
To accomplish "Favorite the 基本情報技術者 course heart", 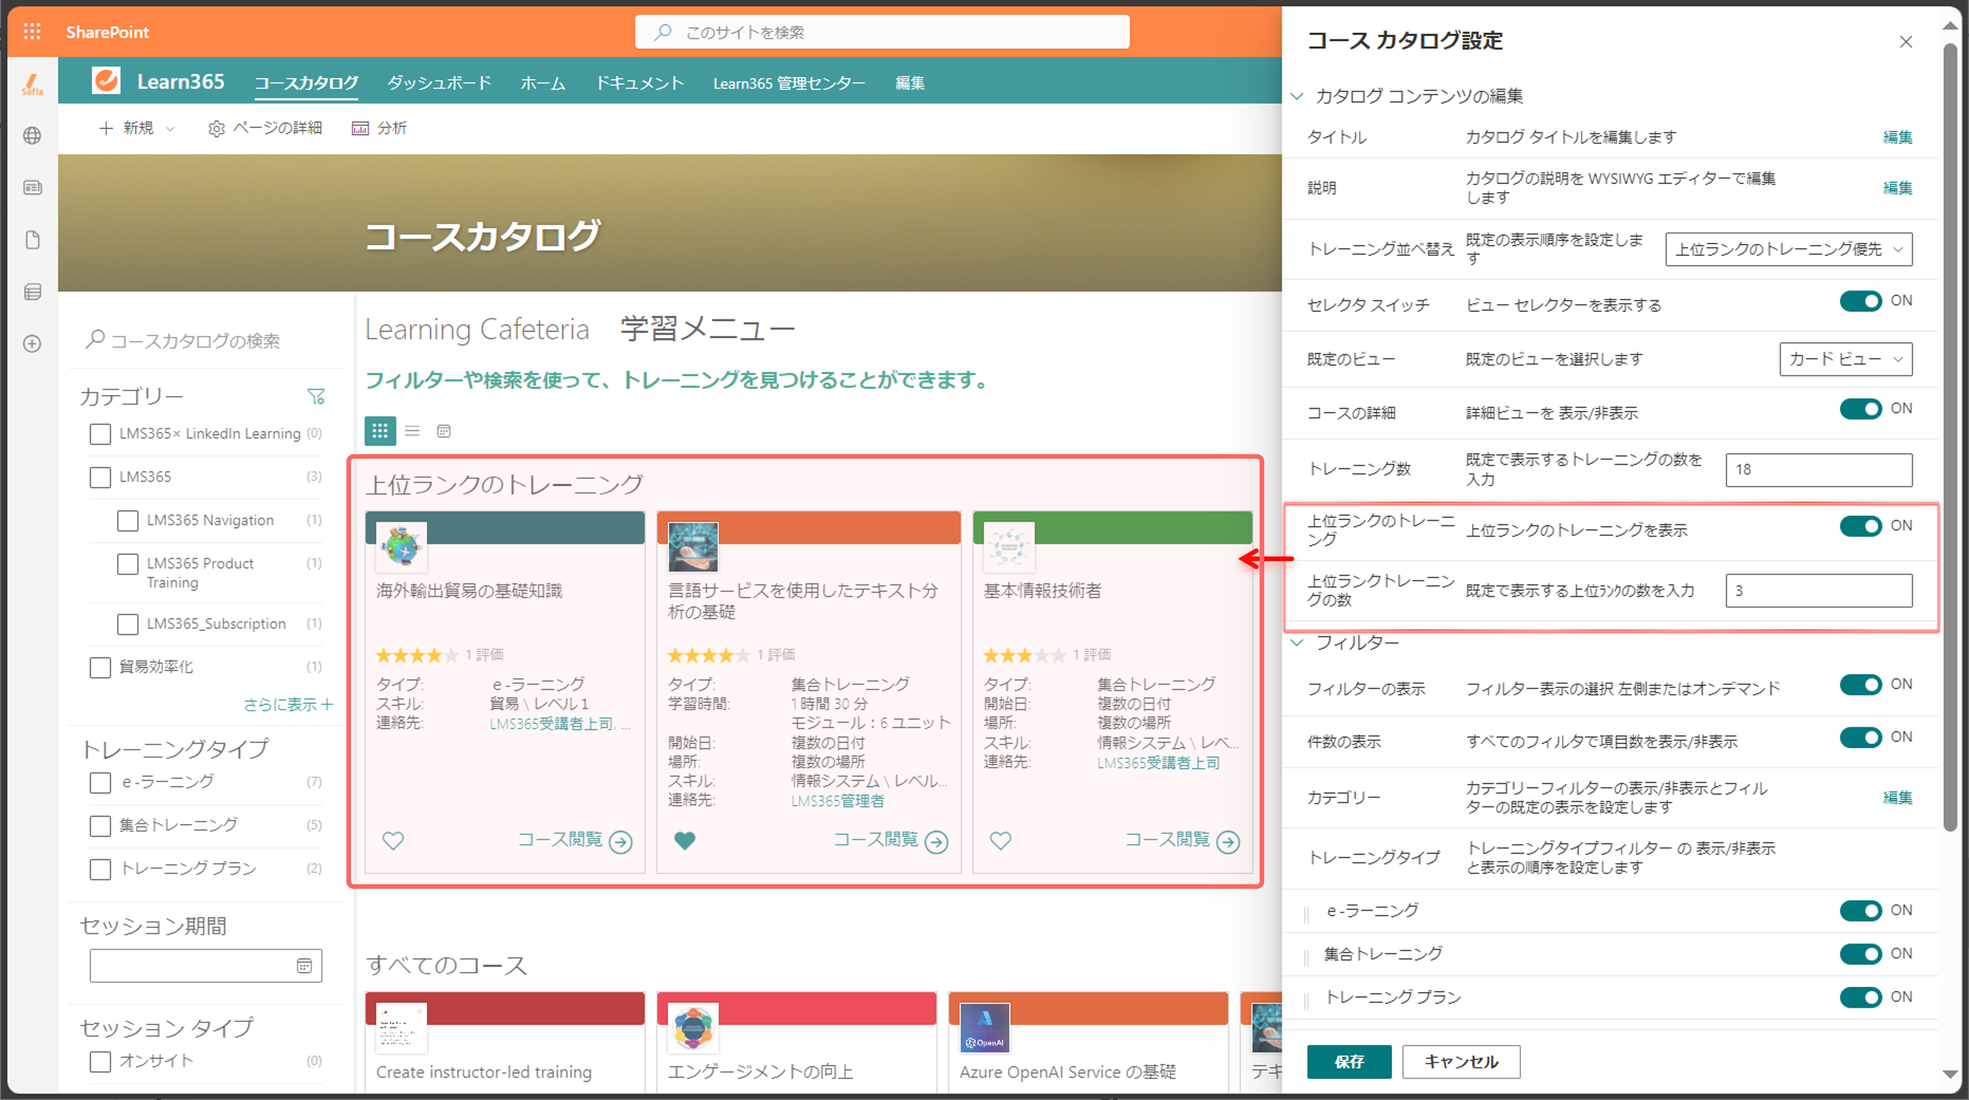I will 1000,840.
